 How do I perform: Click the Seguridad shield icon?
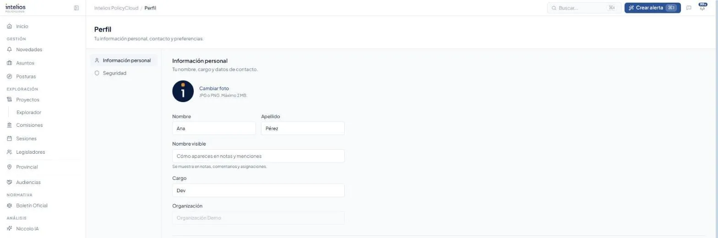click(x=97, y=73)
